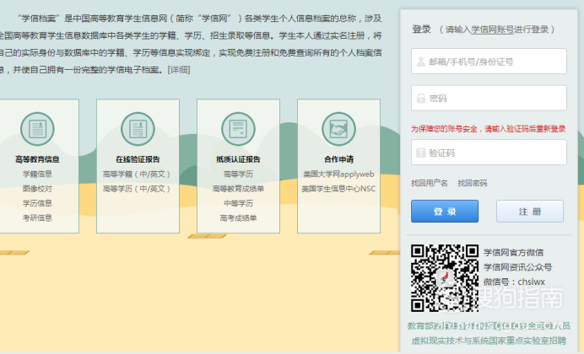The height and width of the screenshot is (354, 584).
Task: Click the 学信网官方微信 text
Action: click(514, 253)
